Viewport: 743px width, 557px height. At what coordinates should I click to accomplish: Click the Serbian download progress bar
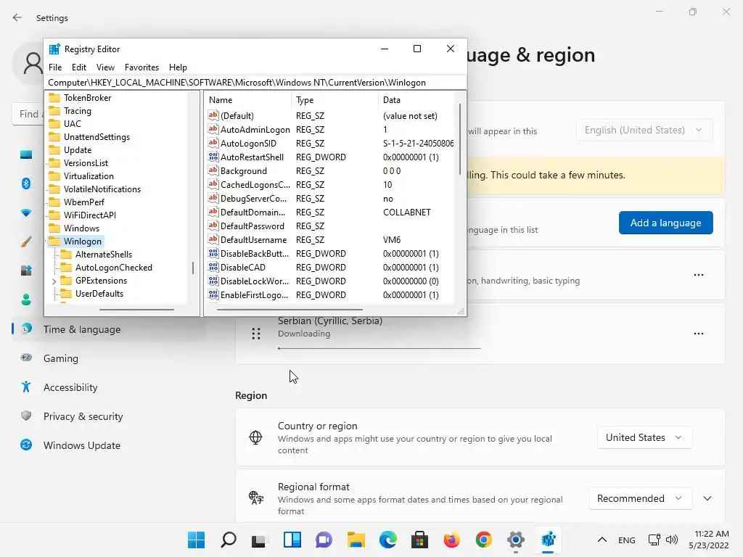tap(379, 348)
